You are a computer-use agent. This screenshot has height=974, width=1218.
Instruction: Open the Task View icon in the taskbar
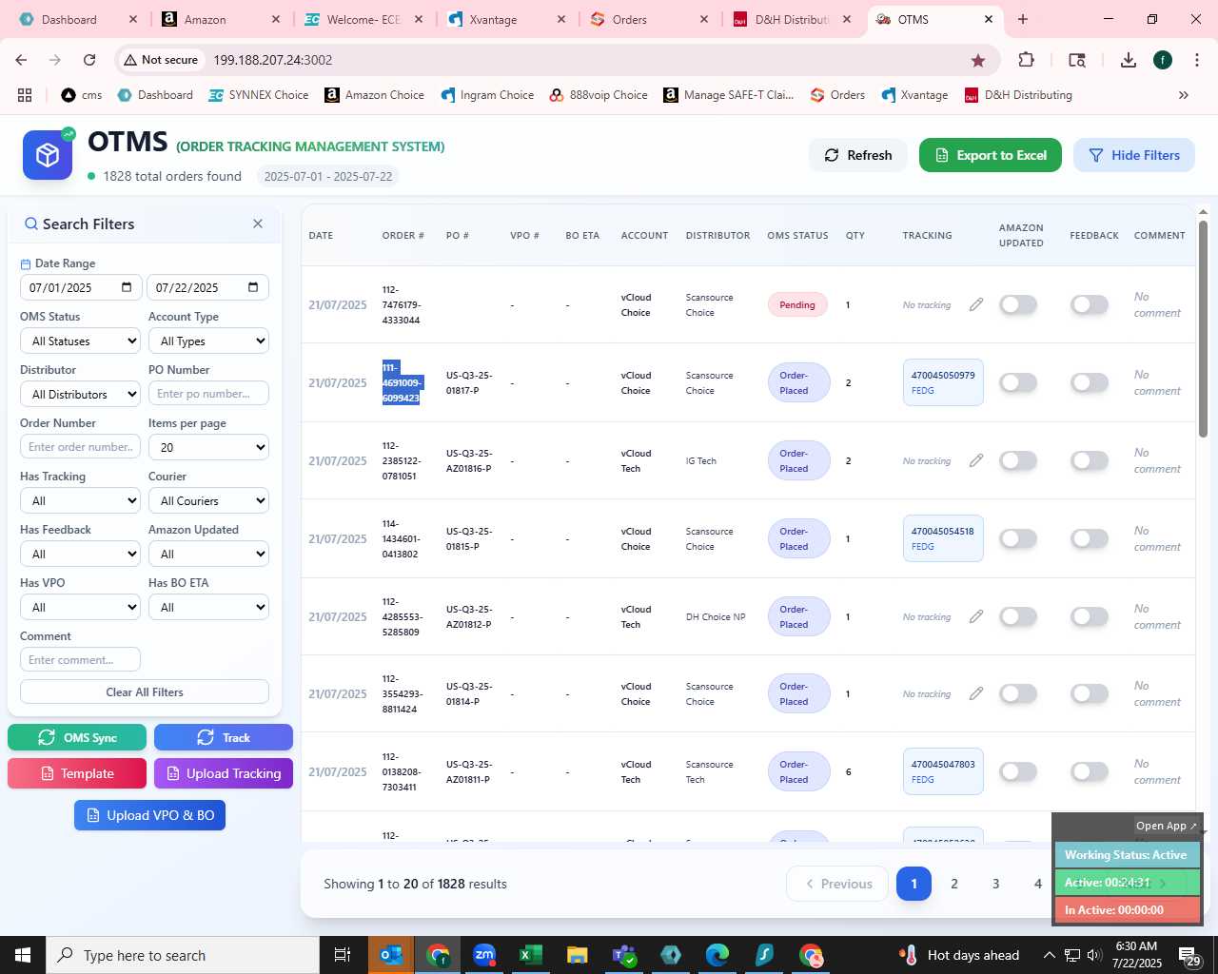[x=343, y=955]
